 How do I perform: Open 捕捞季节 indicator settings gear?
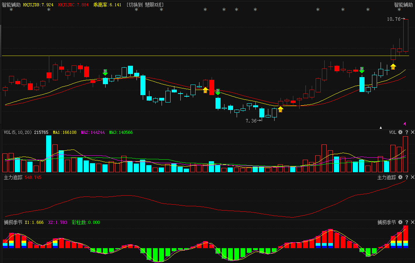[400, 222]
